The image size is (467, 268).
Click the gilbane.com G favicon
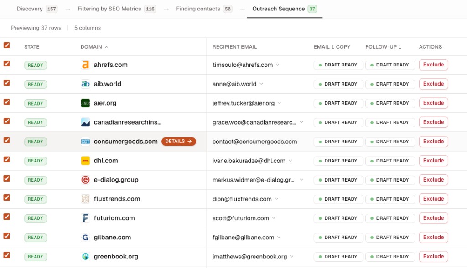tap(85, 238)
